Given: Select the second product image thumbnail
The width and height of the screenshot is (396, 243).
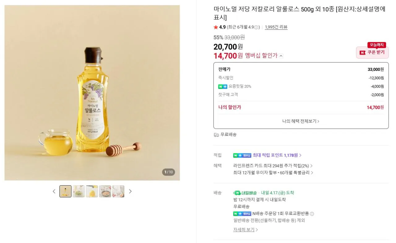Looking at the screenshot, I should pyautogui.click(x=79, y=191).
